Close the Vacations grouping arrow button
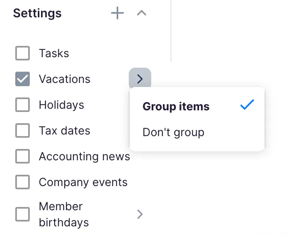 140,79
